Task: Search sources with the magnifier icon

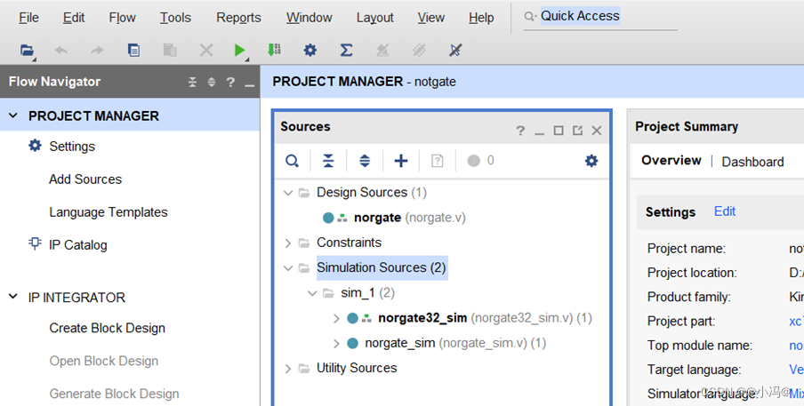Action: click(293, 161)
